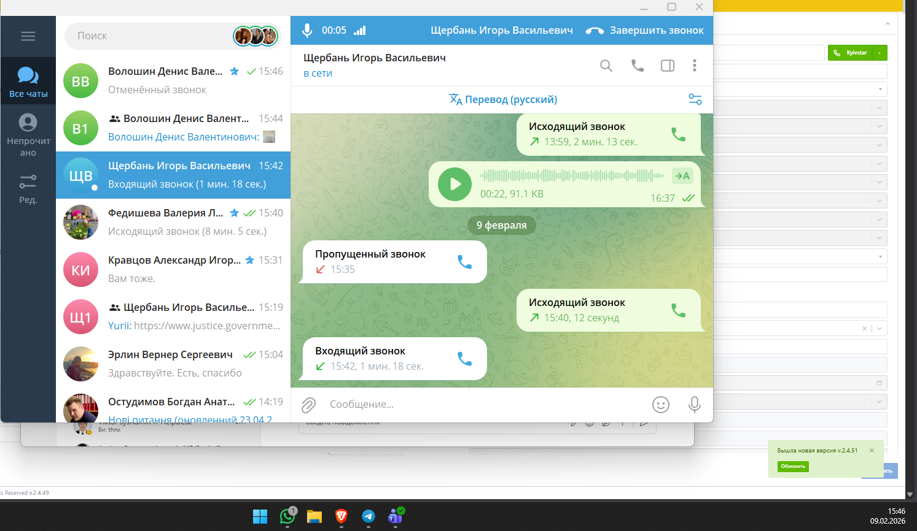Open the emoji picker
The image size is (917, 531).
click(x=661, y=405)
